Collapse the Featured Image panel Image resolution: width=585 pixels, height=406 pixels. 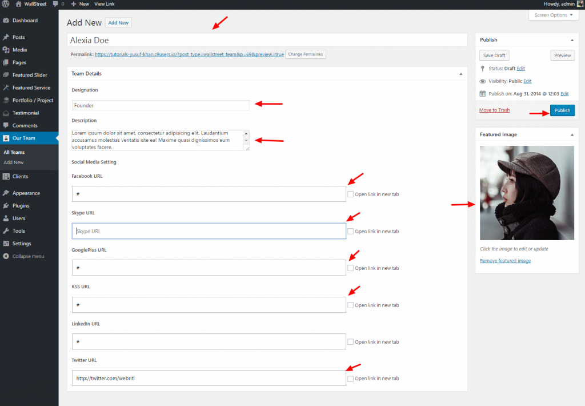(x=572, y=134)
